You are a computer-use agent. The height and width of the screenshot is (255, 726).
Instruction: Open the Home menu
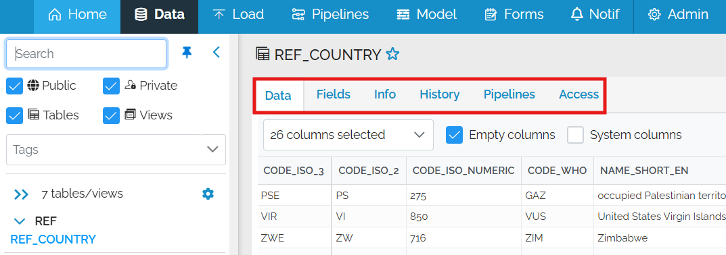pos(77,14)
